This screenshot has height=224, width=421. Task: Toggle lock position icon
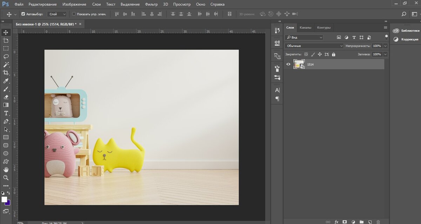pyautogui.click(x=320, y=54)
